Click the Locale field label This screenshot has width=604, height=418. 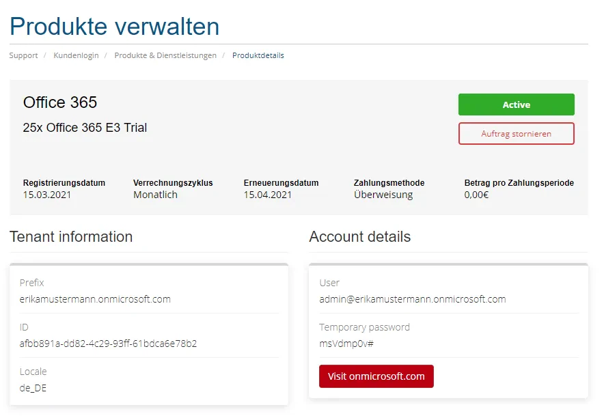coord(33,372)
